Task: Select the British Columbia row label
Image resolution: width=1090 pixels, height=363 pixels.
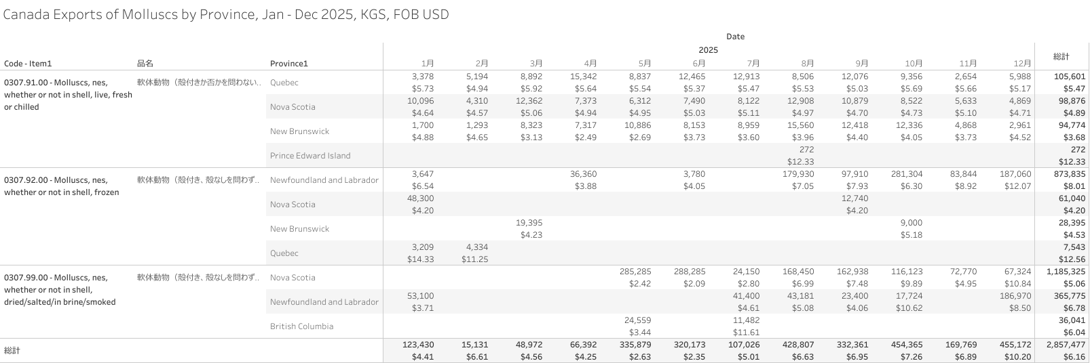Action: tap(301, 326)
